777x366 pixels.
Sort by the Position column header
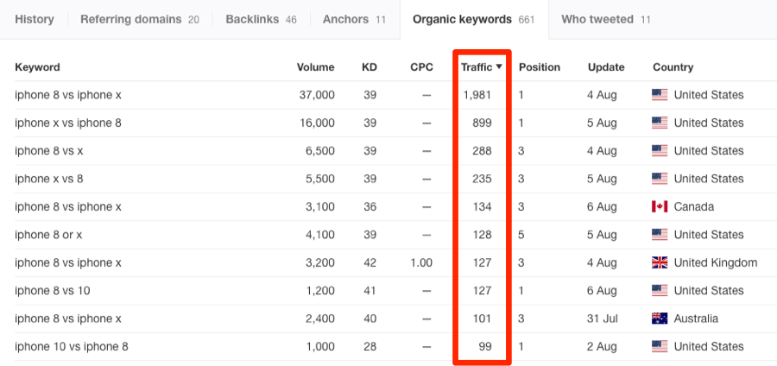point(540,67)
